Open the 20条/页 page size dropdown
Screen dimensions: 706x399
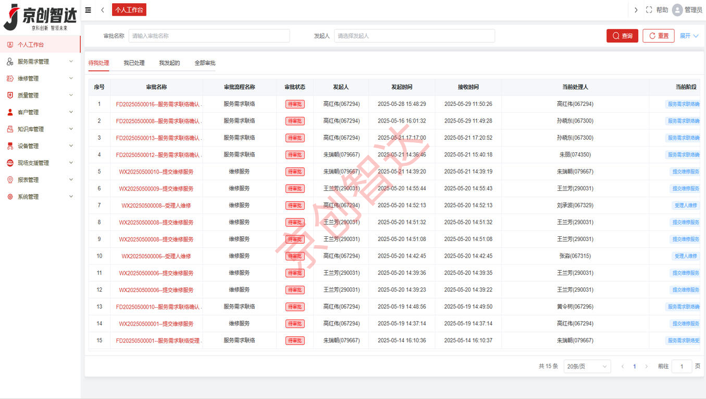coord(587,367)
